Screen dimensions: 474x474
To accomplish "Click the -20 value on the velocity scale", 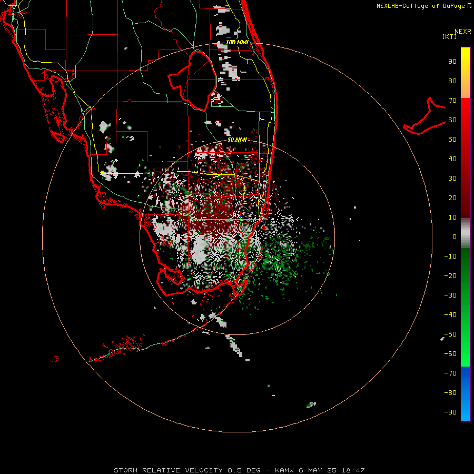I will point(450,275).
